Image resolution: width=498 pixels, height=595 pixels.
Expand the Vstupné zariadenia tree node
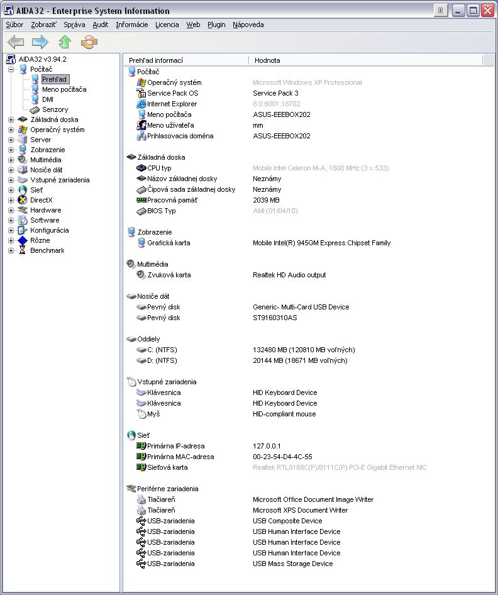11,181
